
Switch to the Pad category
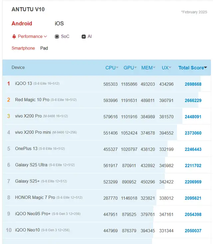(44, 48)
